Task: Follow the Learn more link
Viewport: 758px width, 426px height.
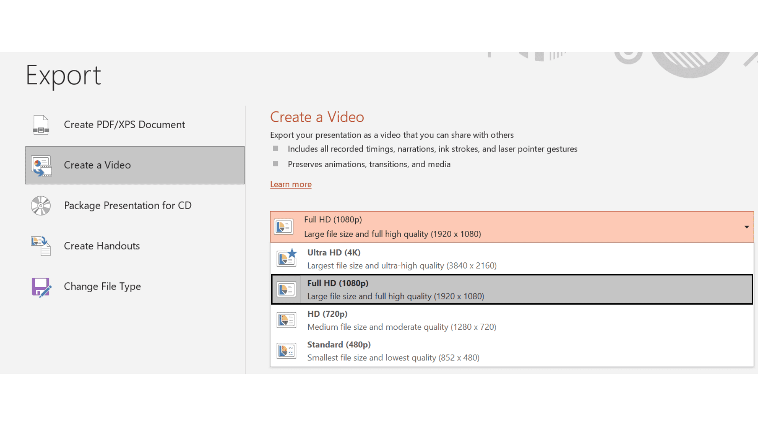Action: 291,184
